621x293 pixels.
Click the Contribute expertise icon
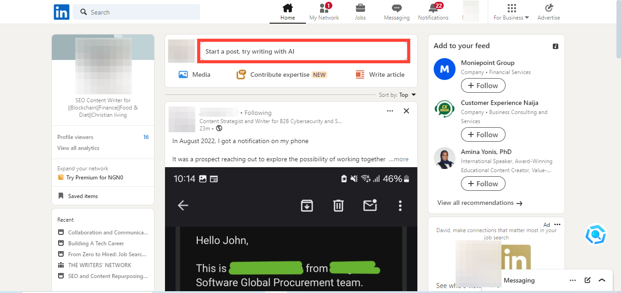pos(241,74)
